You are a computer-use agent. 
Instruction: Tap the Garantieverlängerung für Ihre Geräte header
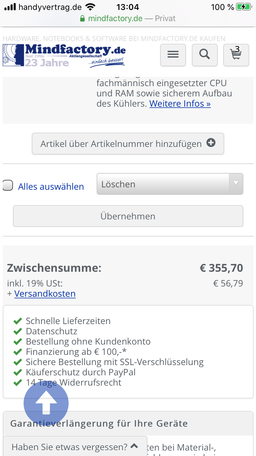coord(99,424)
